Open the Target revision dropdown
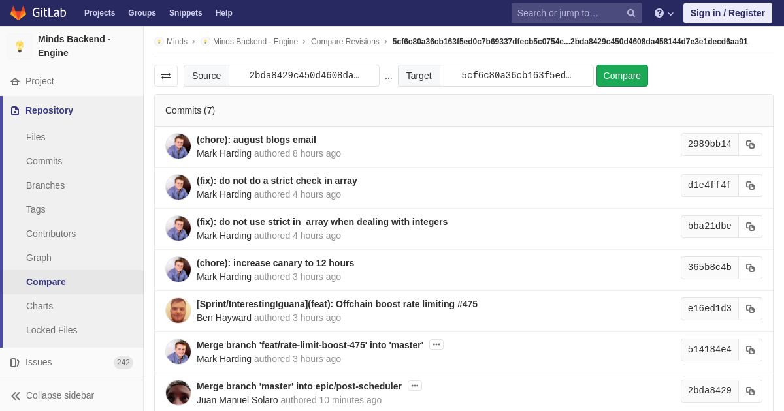 point(516,76)
